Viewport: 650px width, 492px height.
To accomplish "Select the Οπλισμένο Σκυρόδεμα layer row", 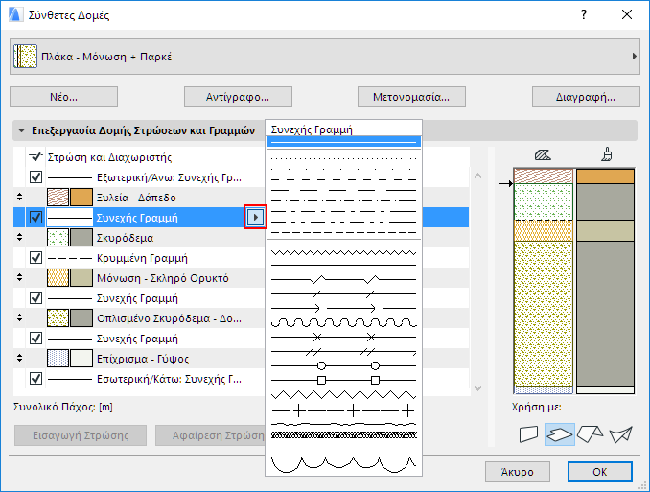I will pyautogui.click(x=139, y=318).
